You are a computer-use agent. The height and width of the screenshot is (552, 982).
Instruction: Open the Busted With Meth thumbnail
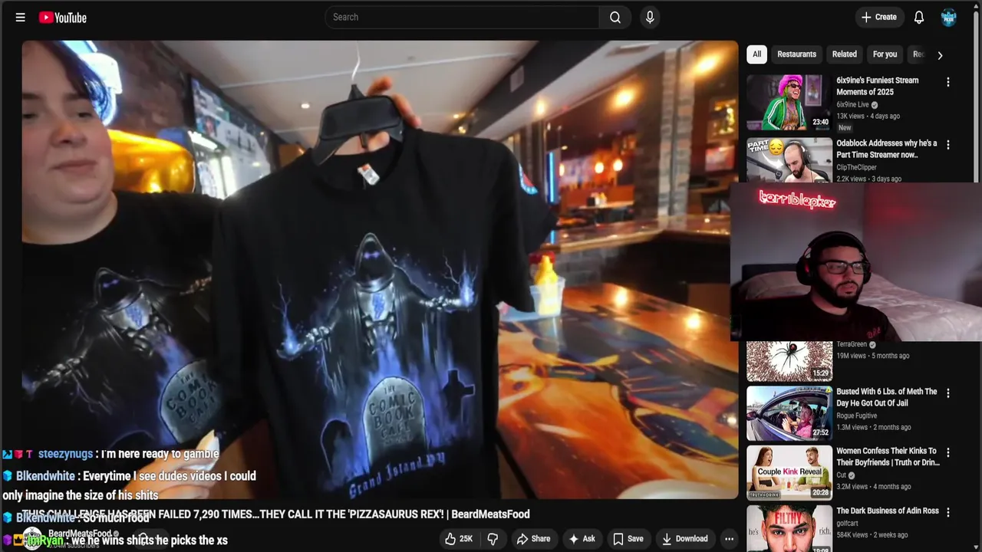pyautogui.click(x=789, y=413)
